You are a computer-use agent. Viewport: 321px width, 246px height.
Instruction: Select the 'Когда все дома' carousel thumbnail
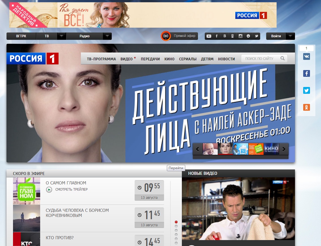point(241,149)
